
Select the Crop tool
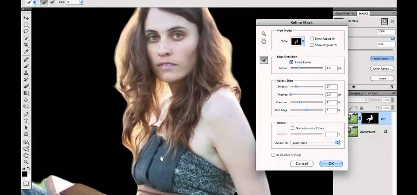pos(26,45)
